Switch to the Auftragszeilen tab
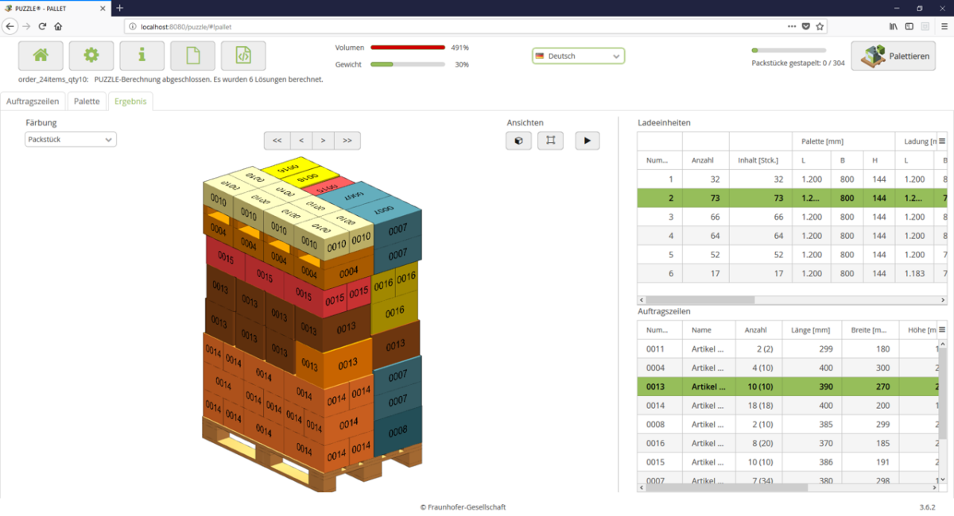This screenshot has height=516, width=954. (x=33, y=101)
